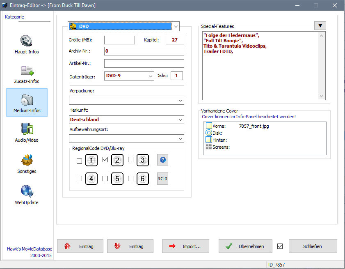The image size is (345, 269).
Task: Click the region 1 globe icon
Action: click(91, 160)
